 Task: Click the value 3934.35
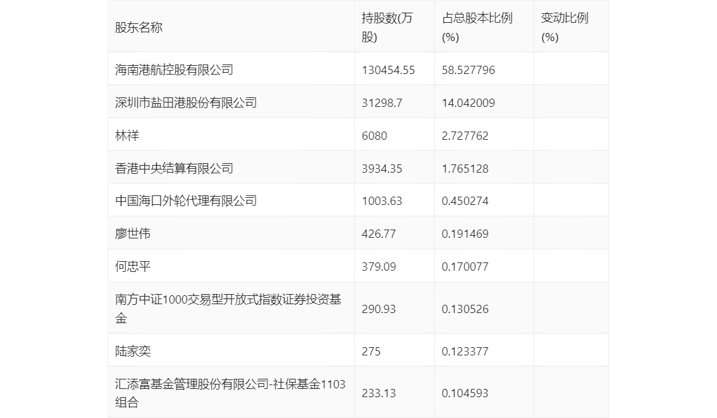tap(382, 169)
